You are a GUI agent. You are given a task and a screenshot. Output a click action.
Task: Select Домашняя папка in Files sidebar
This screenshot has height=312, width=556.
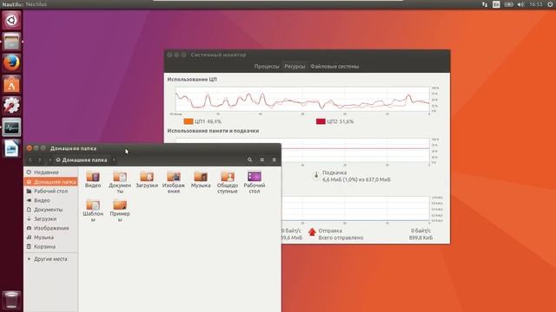coord(50,182)
